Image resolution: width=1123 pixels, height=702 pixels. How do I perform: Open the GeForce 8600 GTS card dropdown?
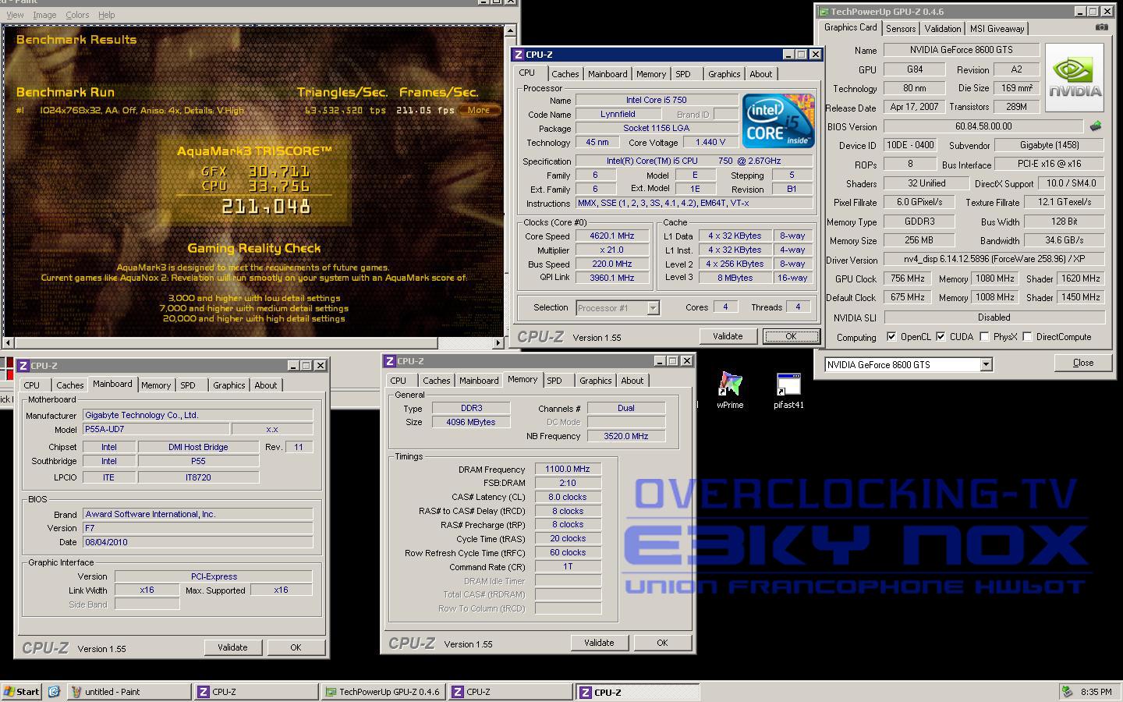(x=986, y=364)
